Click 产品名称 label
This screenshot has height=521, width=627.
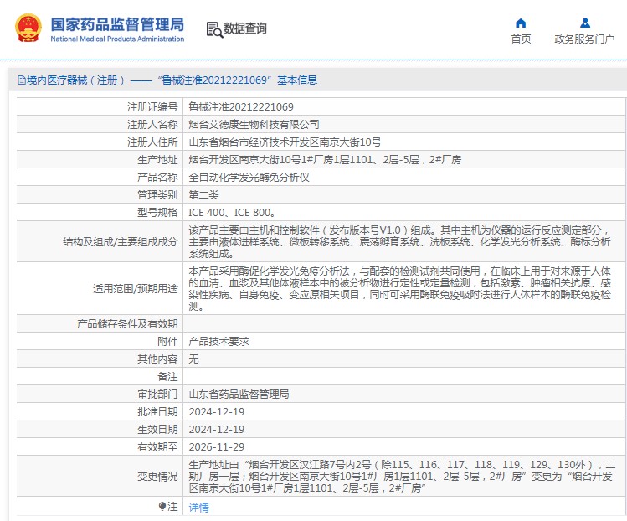click(x=157, y=178)
